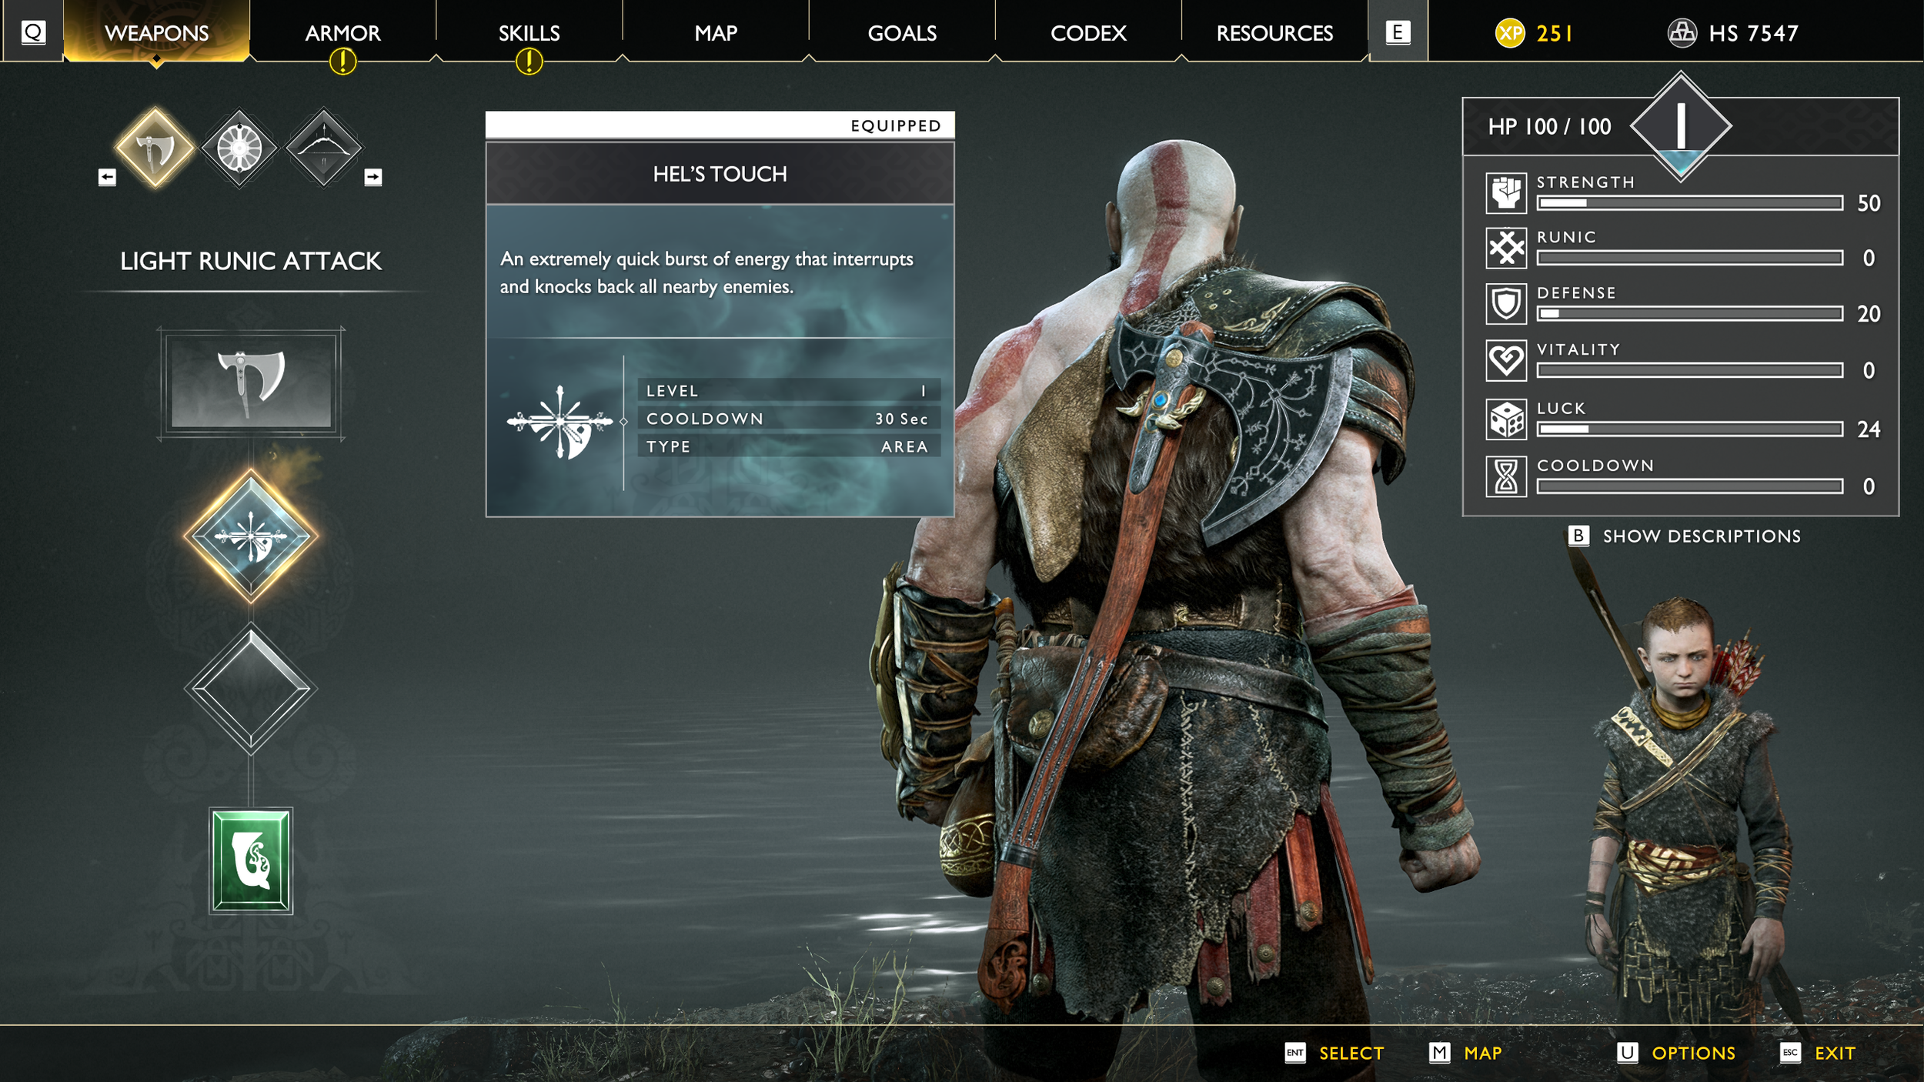Image resolution: width=1924 pixels, height=1082 pixels.
Task: Expand the CODEX menu tab
Action: [1082, 33]
